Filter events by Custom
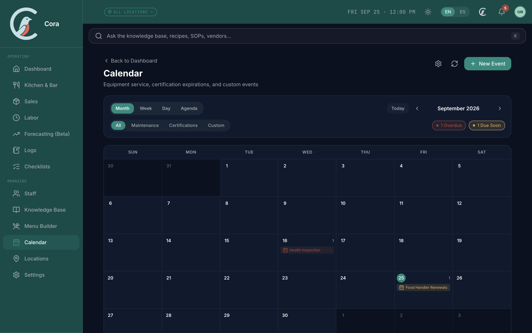The width and height of the screenshot is (532, 333). pos(216,125)
